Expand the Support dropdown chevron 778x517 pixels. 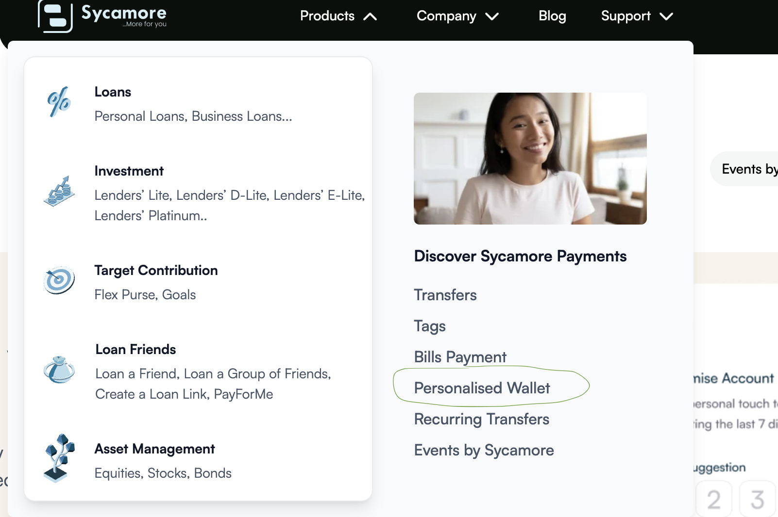click(666, 16)
